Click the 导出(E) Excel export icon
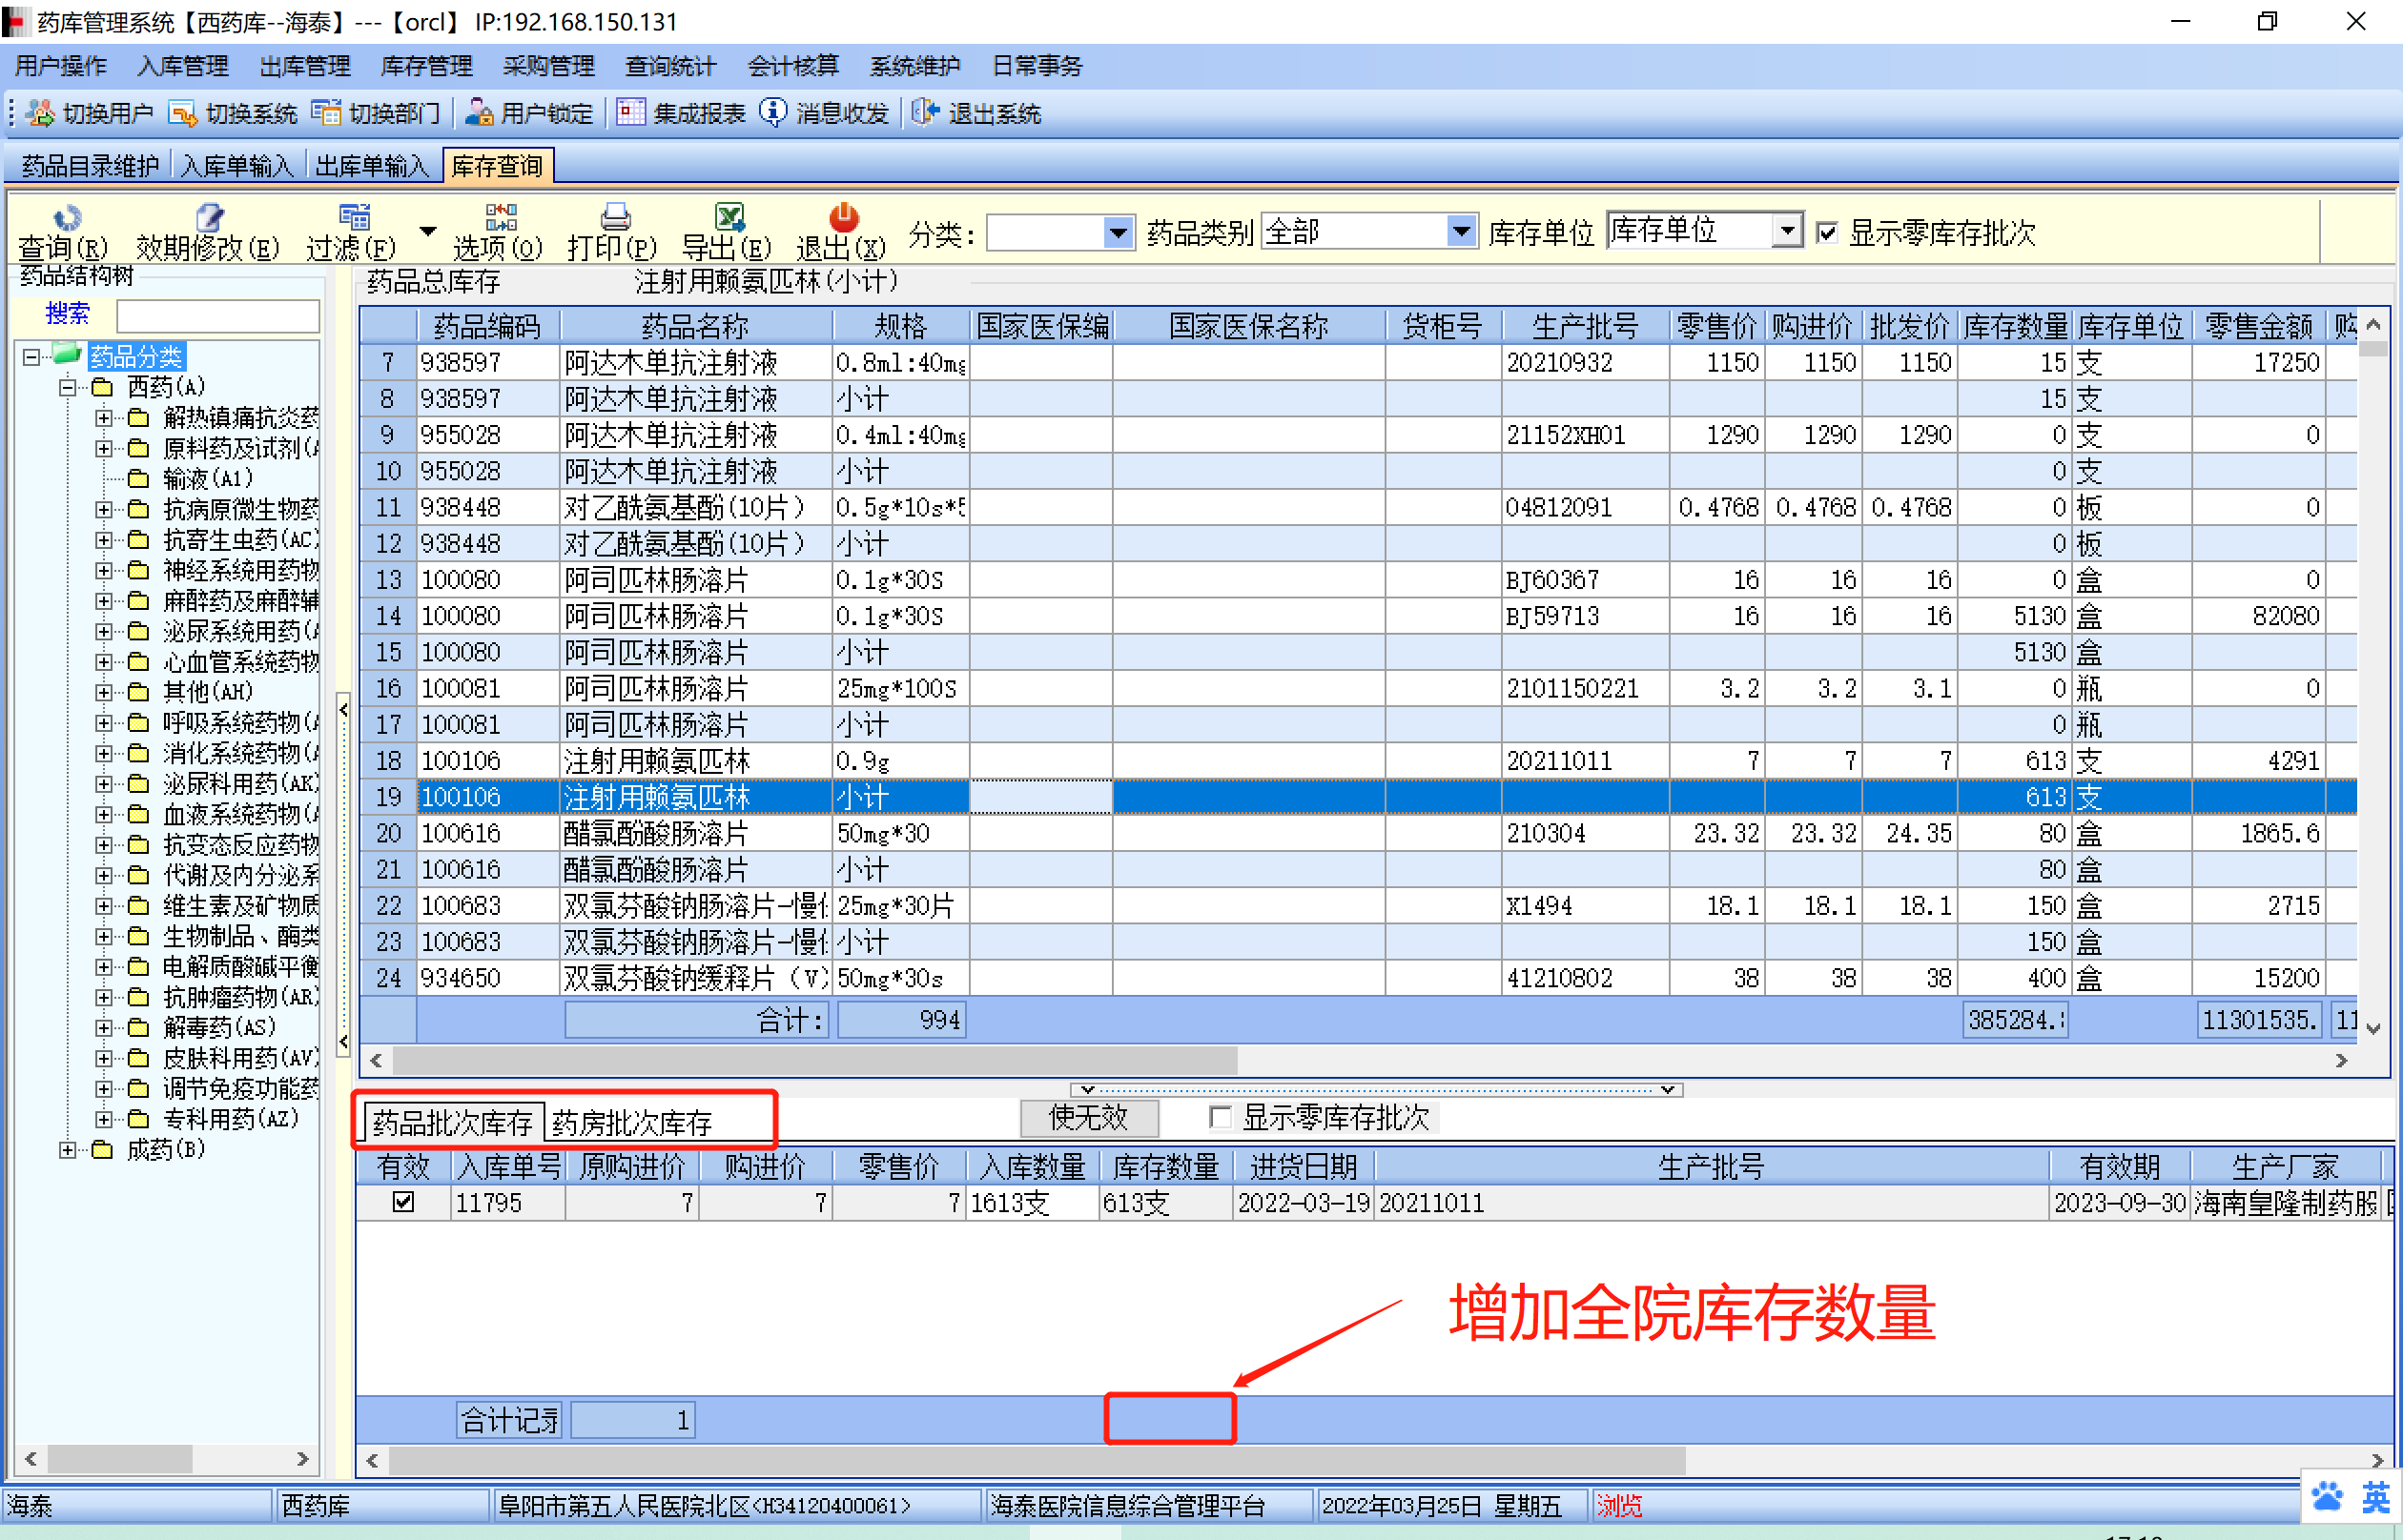The width and height of the screenshot is (2403, 1540). [729, 218]
